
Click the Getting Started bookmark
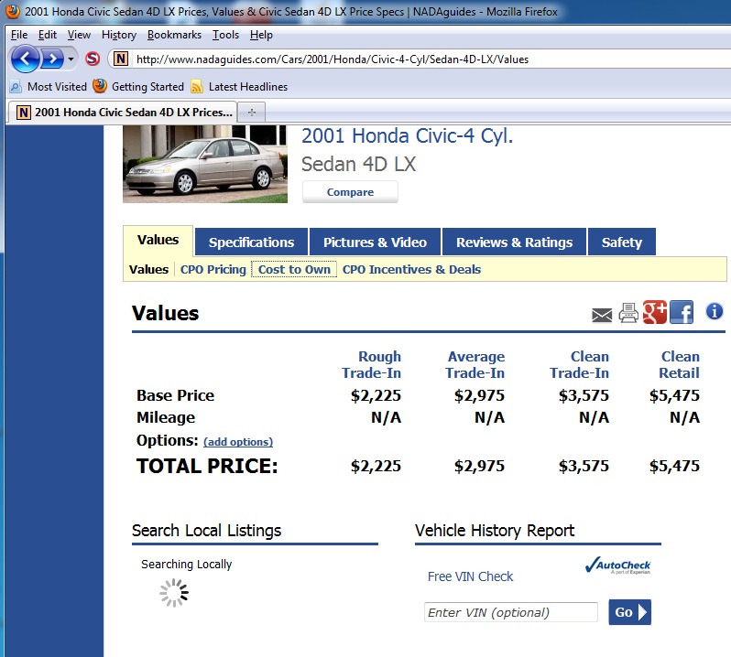[138, 87]
